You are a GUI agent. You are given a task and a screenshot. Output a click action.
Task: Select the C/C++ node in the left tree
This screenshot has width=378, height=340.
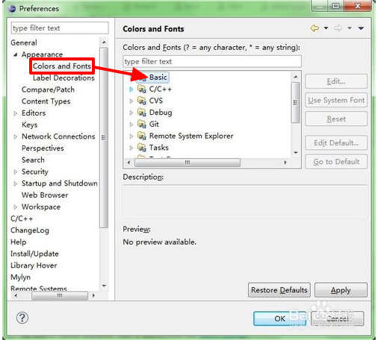(22, 218)
